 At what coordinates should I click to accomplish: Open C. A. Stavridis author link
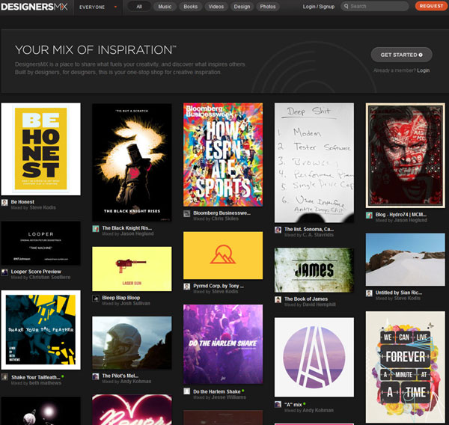[318, 235]
